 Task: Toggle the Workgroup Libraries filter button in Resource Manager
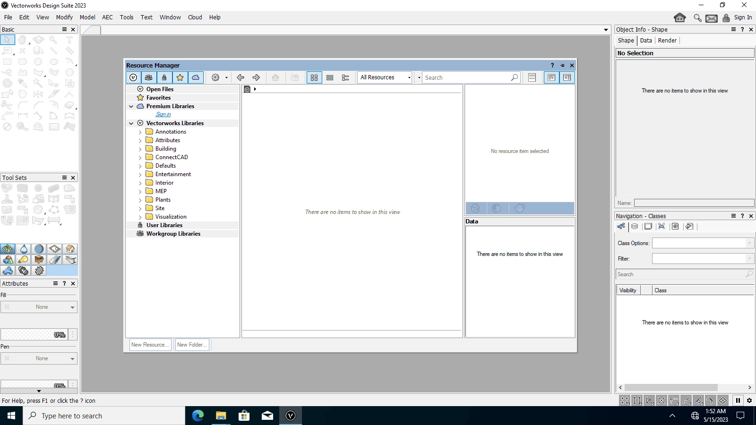pyautogui.click(x=149, y=77)
